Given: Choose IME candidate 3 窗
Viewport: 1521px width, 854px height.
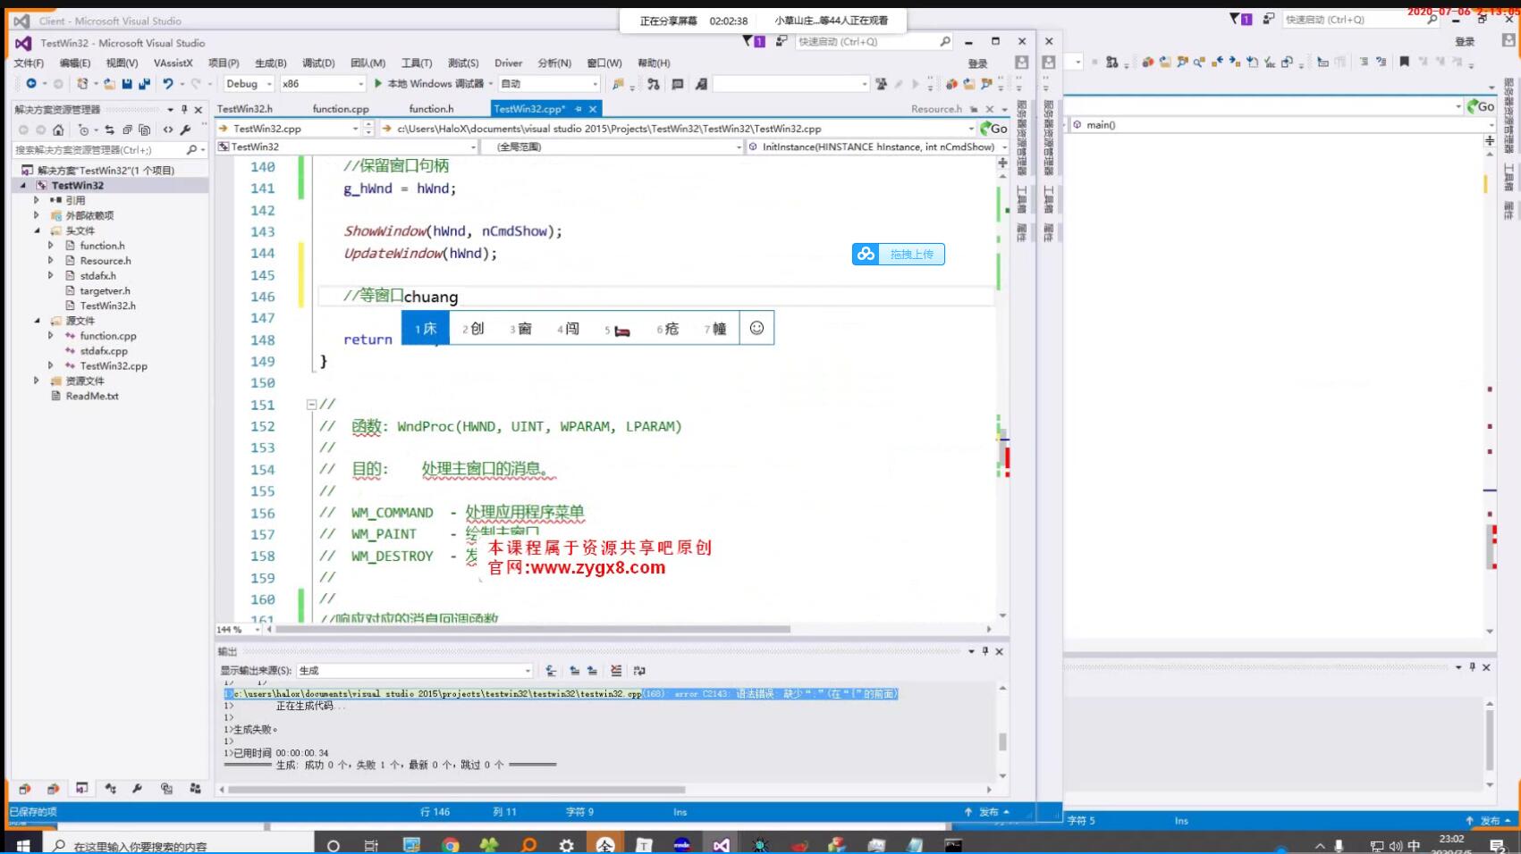Looking at the screenshot, I should [x=521, y=329].
